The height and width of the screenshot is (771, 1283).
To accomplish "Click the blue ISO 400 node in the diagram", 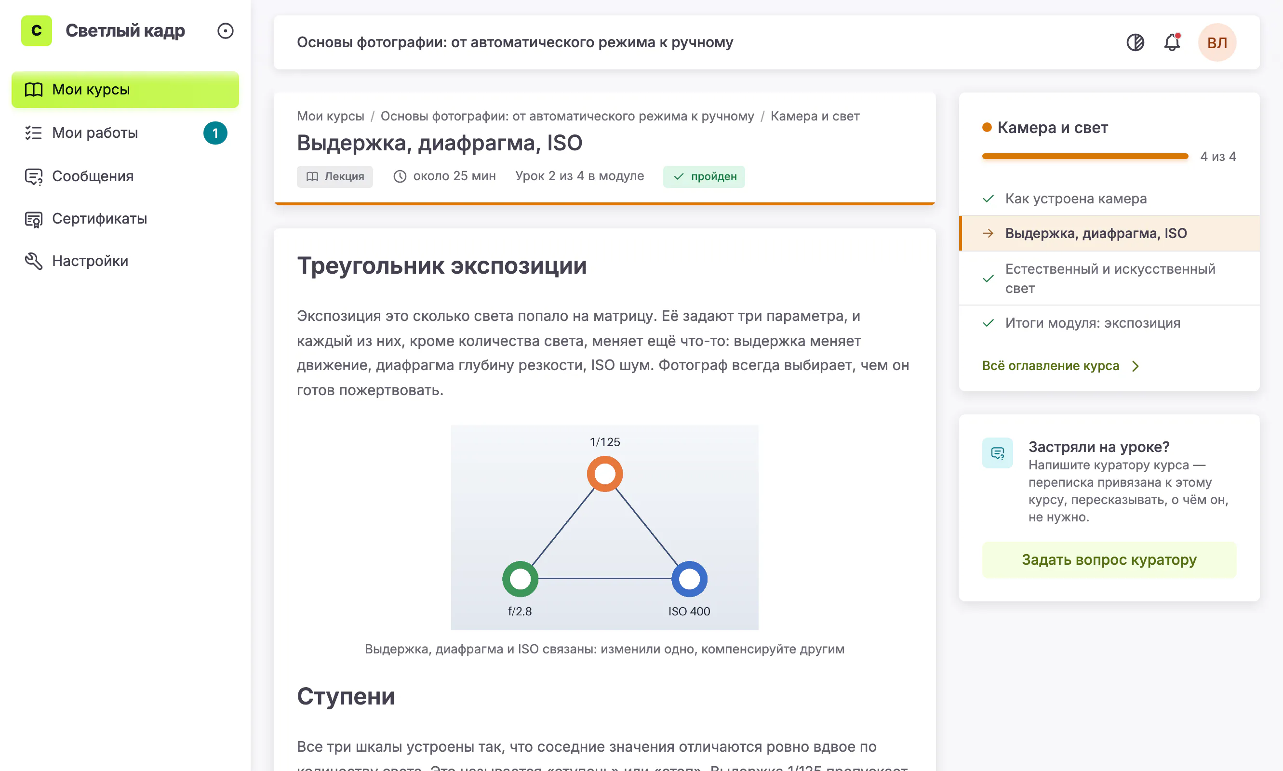I will pyautogui.click(x=689, y=579).
